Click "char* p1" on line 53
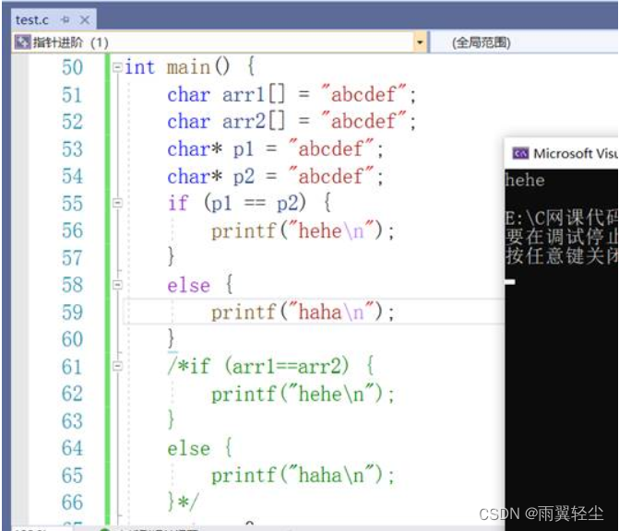619x531 pixels. 210,149
